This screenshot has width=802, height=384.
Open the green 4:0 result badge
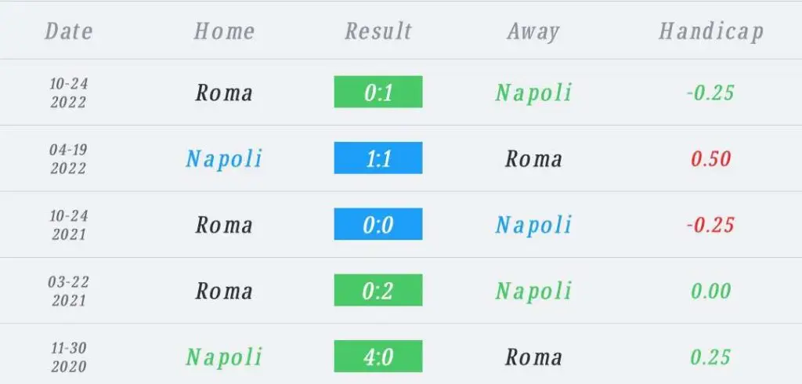coord(378,356)
